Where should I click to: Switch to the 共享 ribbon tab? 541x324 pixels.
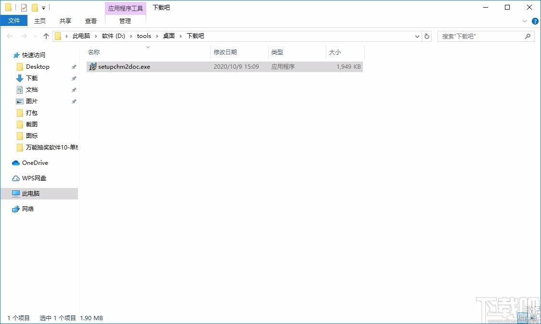point(65,21)
